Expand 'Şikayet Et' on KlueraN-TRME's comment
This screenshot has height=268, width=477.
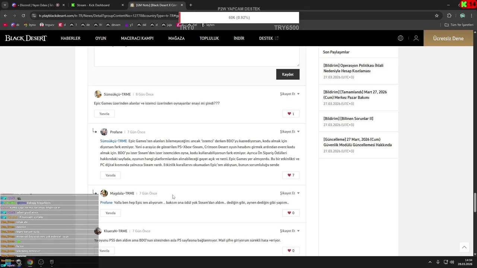pos(290,231)
